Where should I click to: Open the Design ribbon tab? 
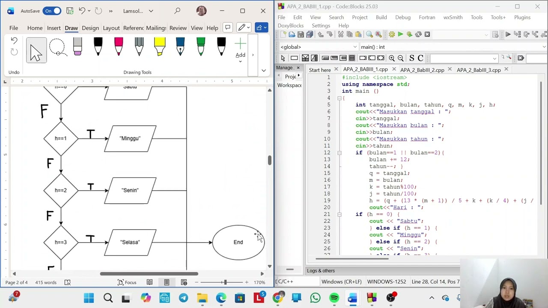tap(90, 28)
